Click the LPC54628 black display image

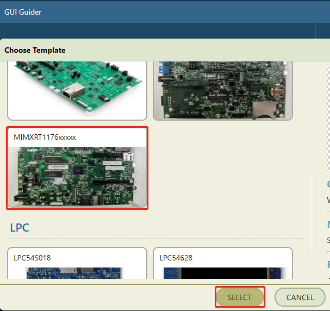pyautogui.click(x=222, y=272)
